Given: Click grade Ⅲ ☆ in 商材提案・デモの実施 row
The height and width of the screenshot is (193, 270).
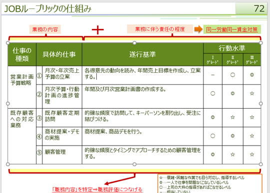Looking at the screenshot, I should [x=252, y=136].
